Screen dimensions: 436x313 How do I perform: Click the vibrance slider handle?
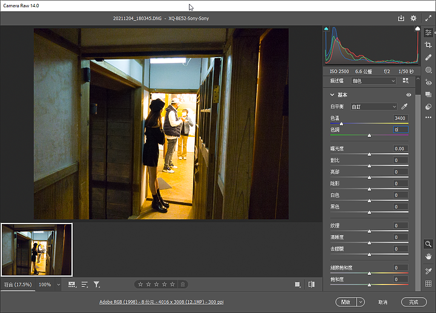click(x=369, y=274)
